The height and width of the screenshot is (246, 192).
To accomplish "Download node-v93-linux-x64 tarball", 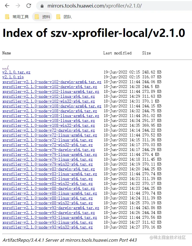I will (48, 223).
